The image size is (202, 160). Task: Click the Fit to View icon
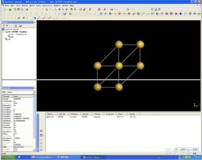[x=75, y=9]
